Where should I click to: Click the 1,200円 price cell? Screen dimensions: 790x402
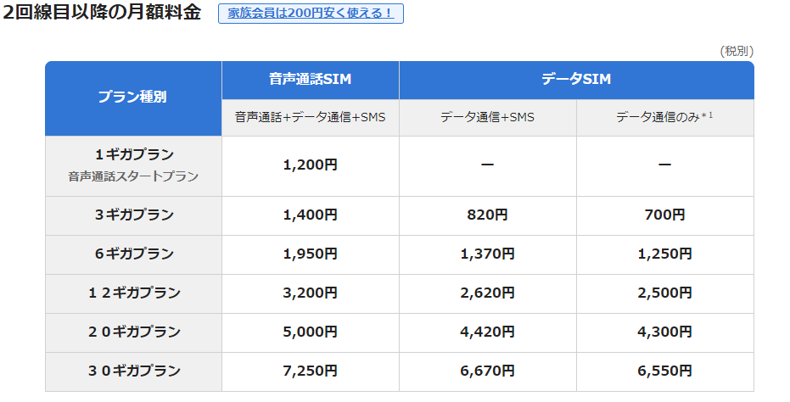coord(310,165)
